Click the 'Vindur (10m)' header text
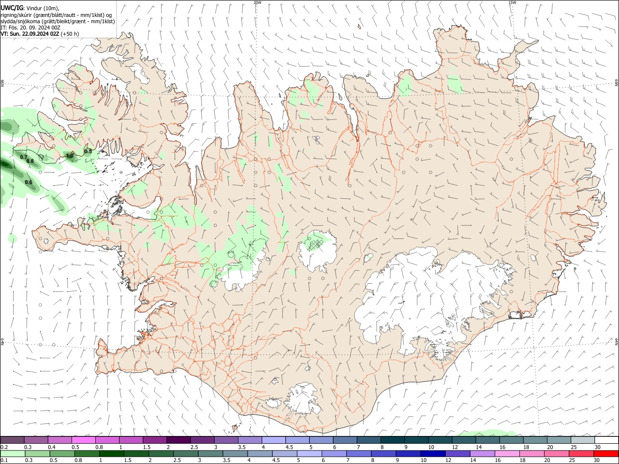Viewport: 619px width, 464px height. (x=42, y=8)
